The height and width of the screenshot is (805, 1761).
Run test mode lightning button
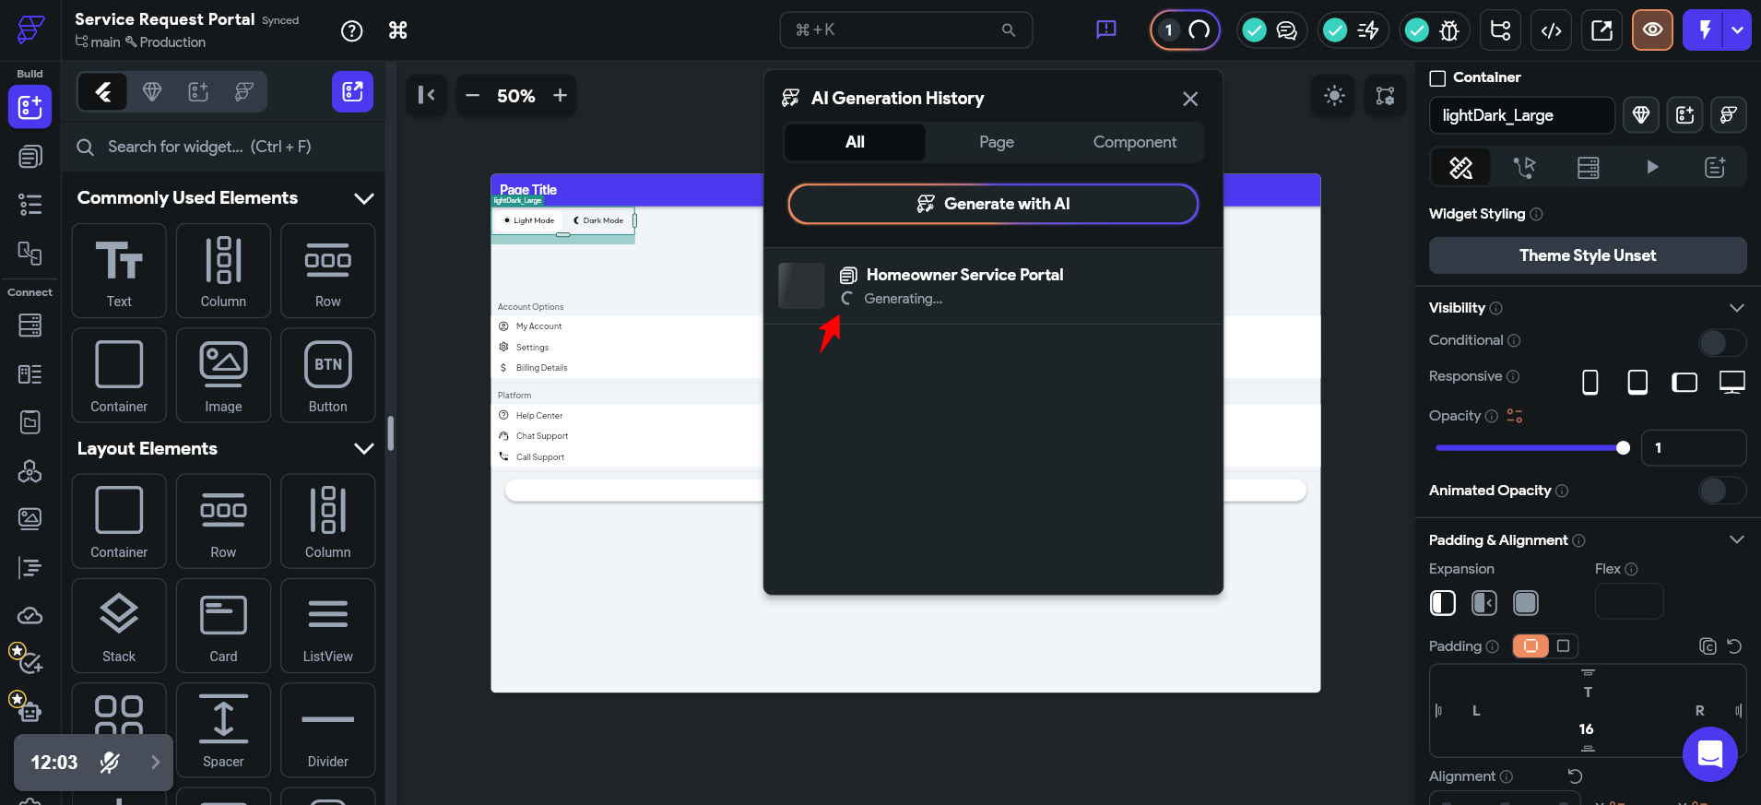pyautogui.click(x=1704, y=30)
